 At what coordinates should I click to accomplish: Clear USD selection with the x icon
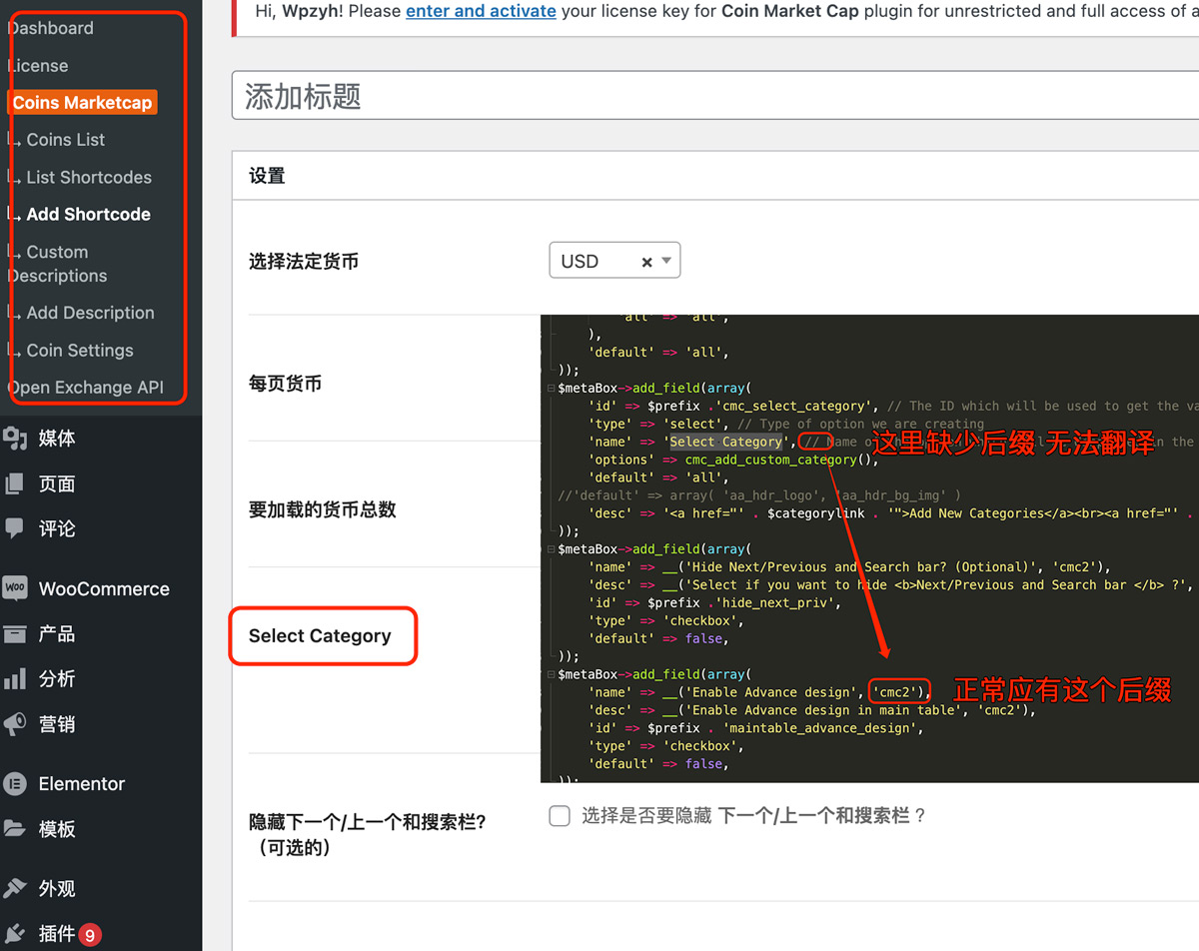point(646,262)
